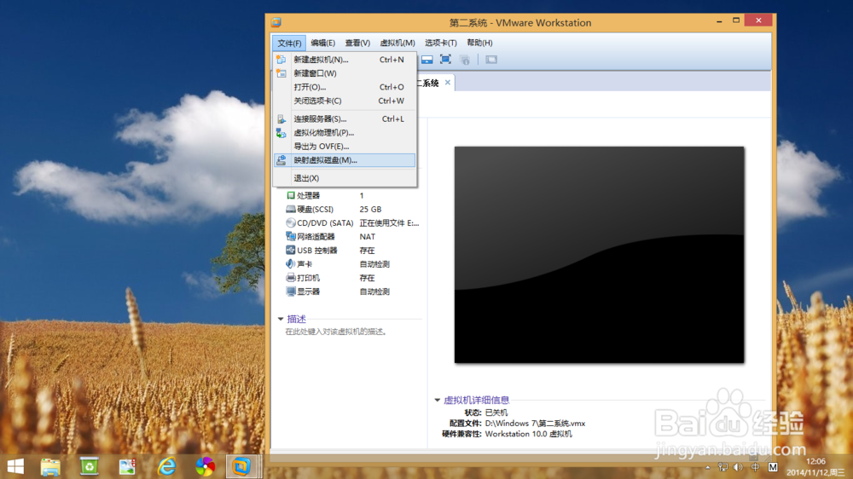Open the snipping tool taskbar icon
The image size is (853, 479).
pos(127,466)
